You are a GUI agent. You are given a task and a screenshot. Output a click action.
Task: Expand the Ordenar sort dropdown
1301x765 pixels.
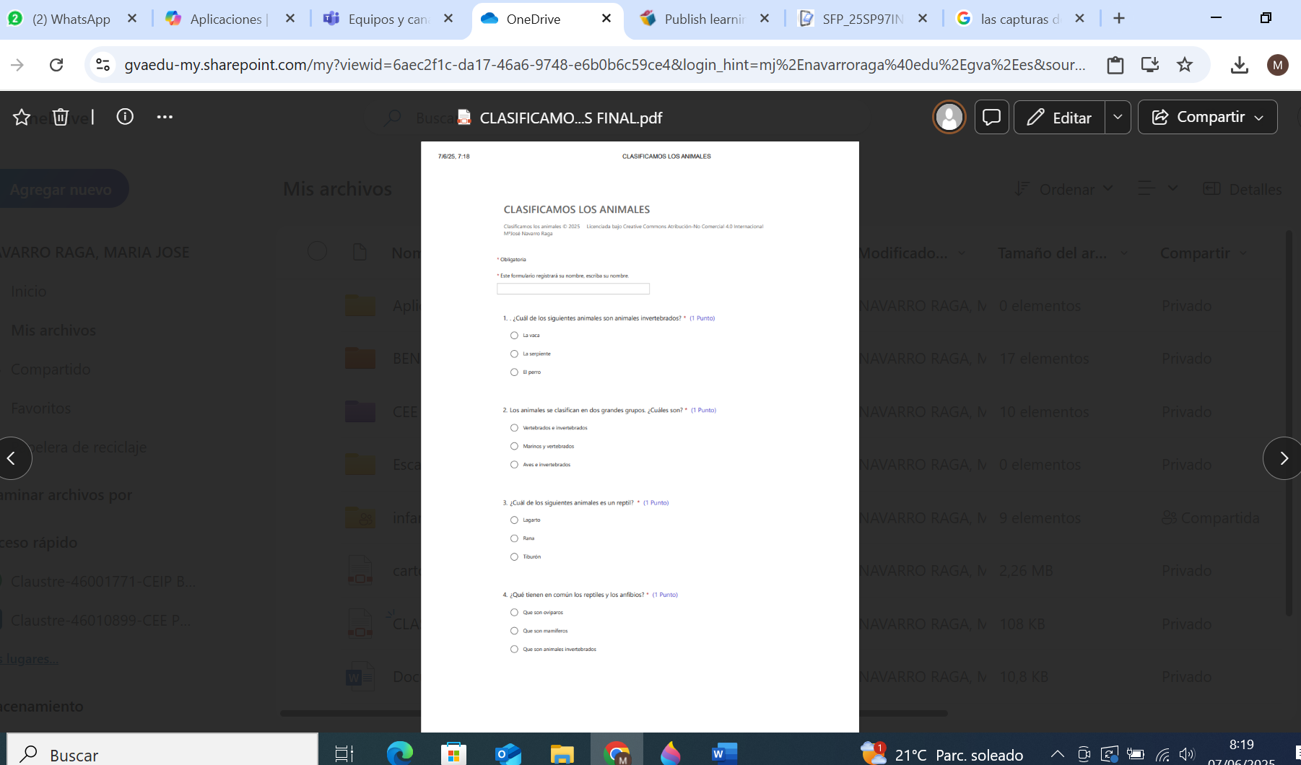click(1064, 189)
